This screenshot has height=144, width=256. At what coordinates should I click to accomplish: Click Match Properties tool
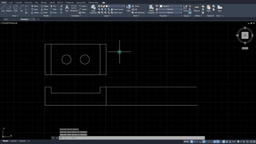151,9
